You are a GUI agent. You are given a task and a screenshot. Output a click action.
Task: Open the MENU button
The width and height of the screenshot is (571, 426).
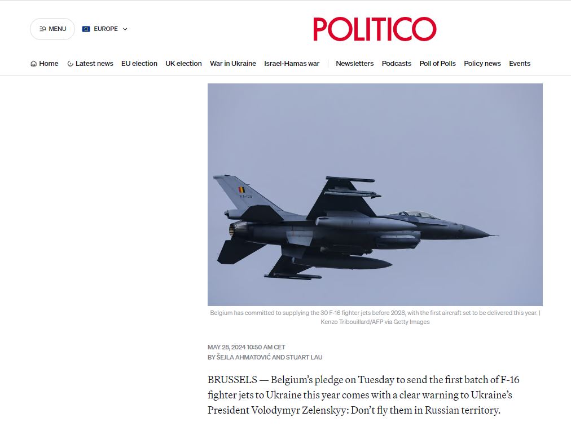pyautogui.click(x=52, y=29)
